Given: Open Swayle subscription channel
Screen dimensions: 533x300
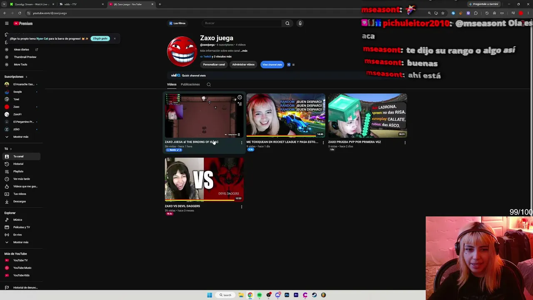Looking at the screenshot, I should (21, 92).
